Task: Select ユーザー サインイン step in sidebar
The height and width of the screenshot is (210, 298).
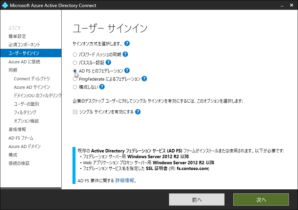Action: tap(31, 53)
